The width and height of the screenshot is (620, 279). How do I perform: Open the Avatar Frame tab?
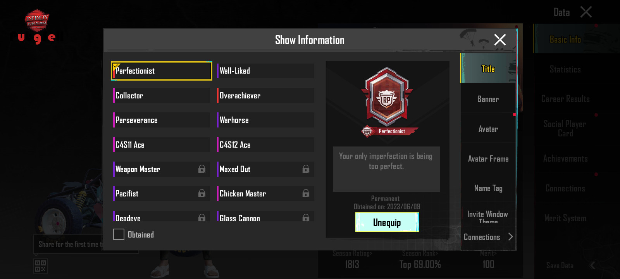(488, 158)
